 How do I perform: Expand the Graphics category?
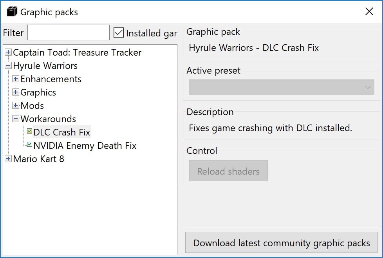click(x=16, y=92)
